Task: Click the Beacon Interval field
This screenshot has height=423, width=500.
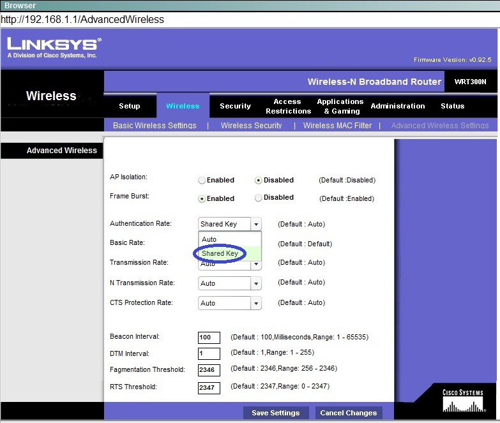Action: tap(209, 338)
